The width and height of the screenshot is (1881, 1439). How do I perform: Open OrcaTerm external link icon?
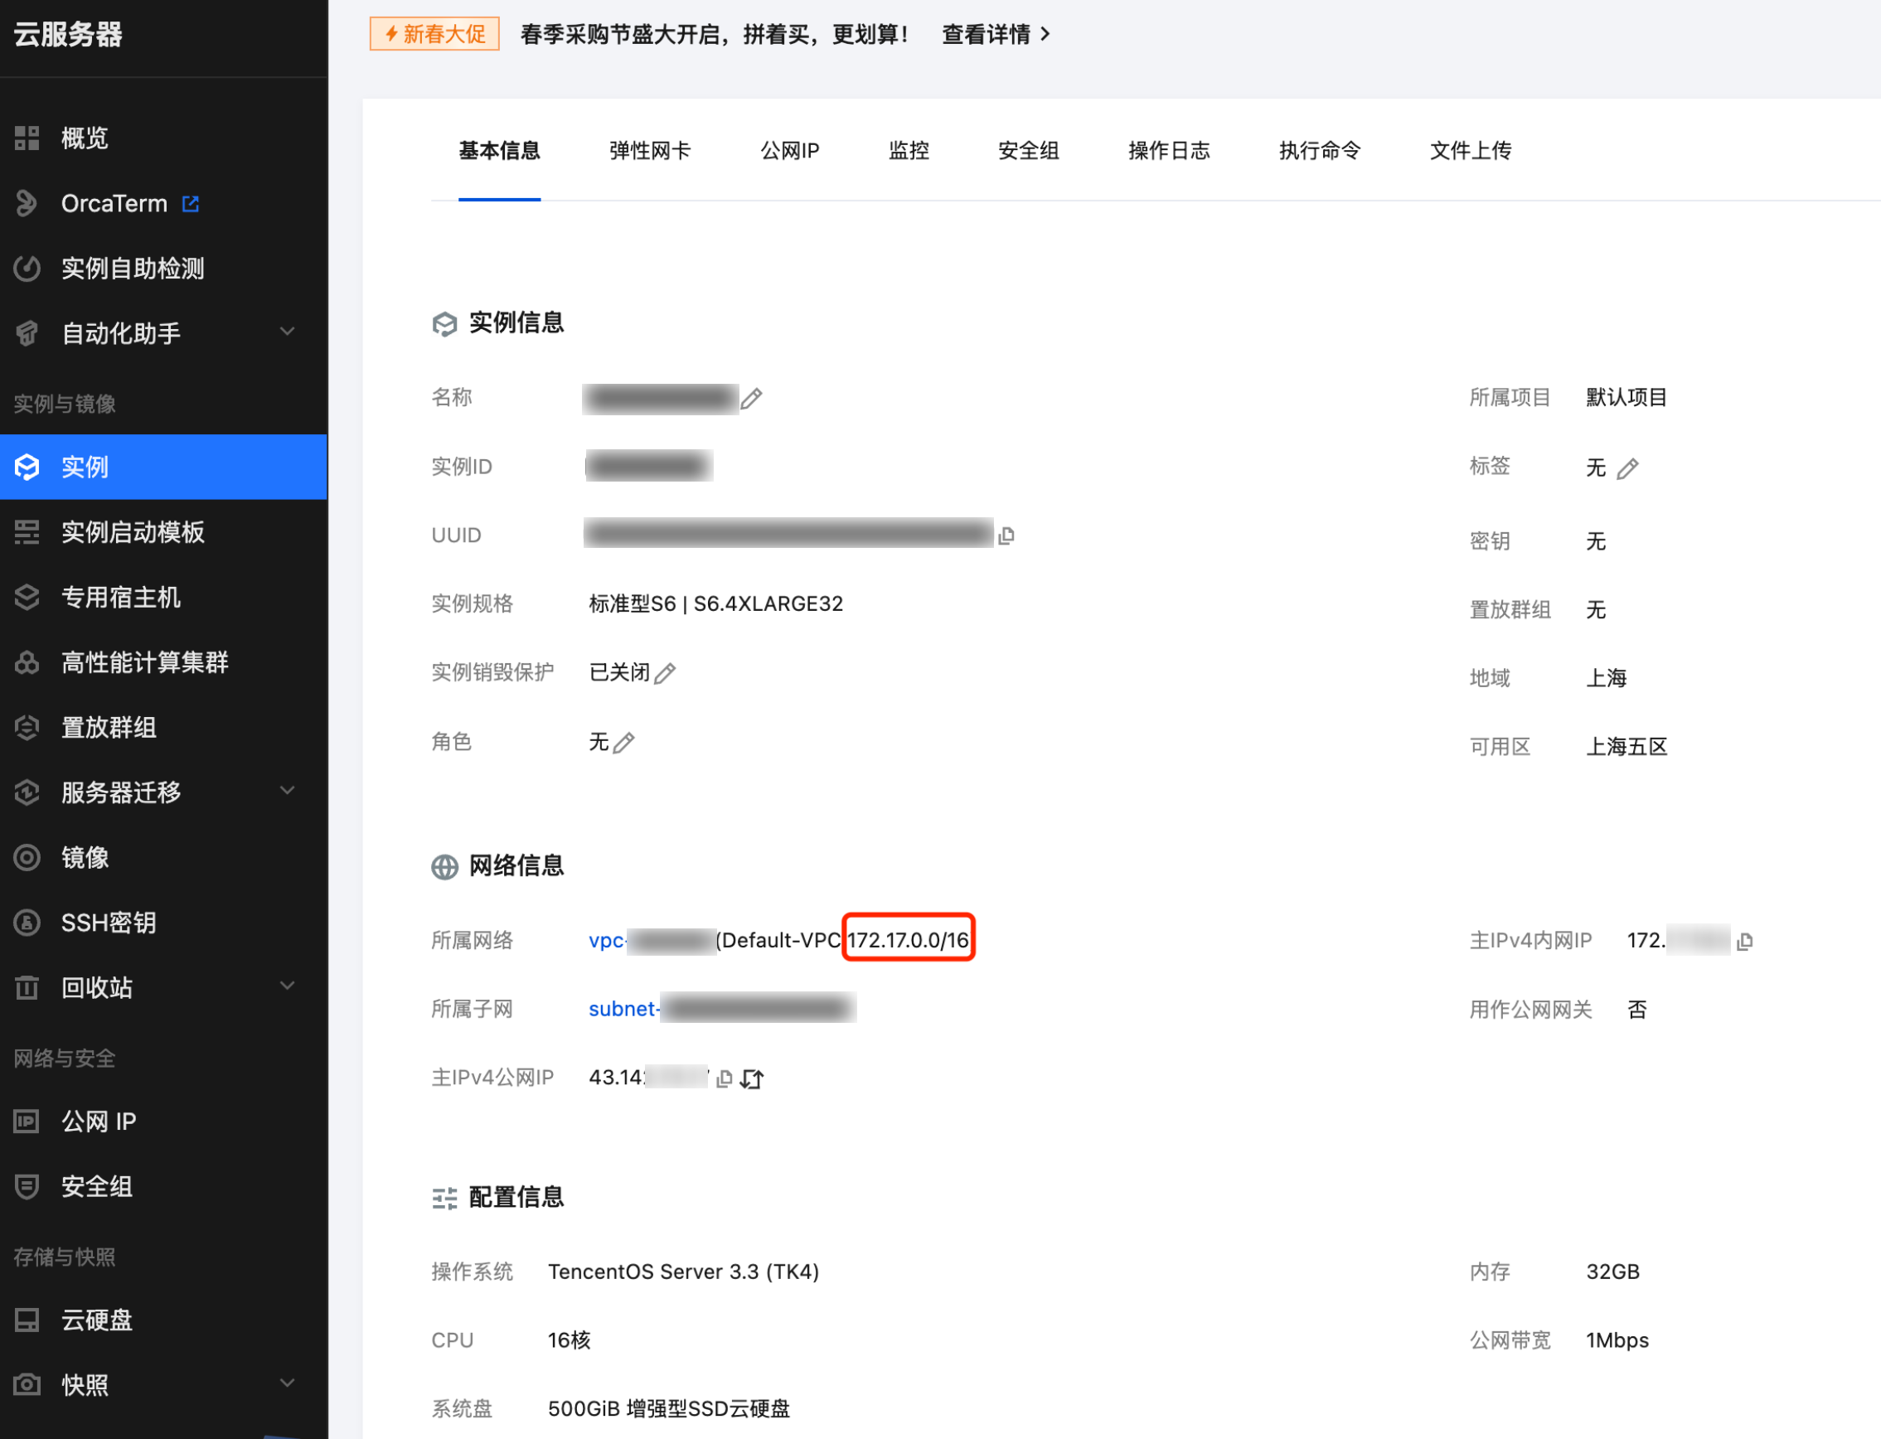[x=190, y=204]
